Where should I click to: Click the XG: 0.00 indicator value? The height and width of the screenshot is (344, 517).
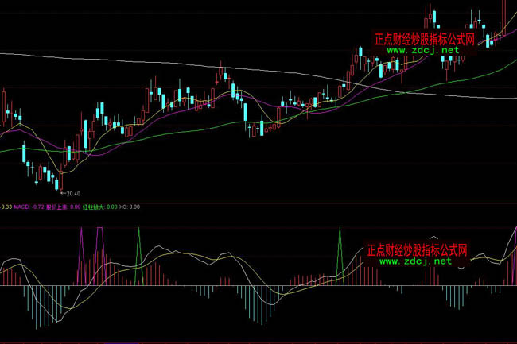(130, 207)
